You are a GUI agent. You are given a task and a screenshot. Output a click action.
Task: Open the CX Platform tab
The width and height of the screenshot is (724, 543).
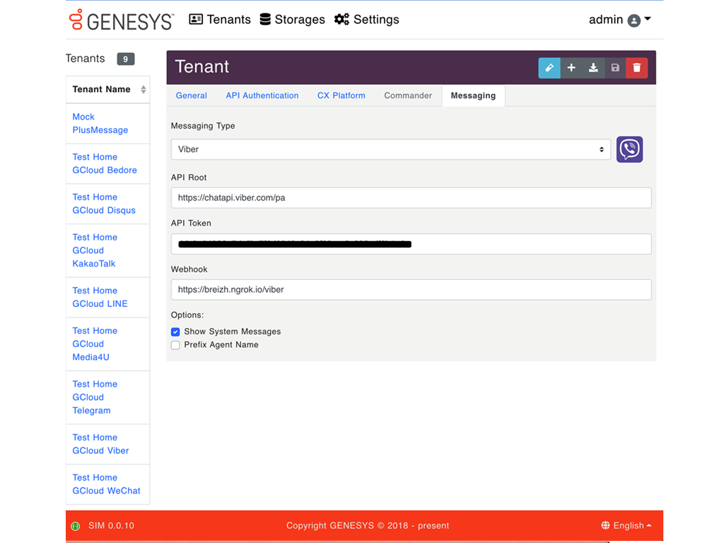pyautogui.click(x=341, y=95)
